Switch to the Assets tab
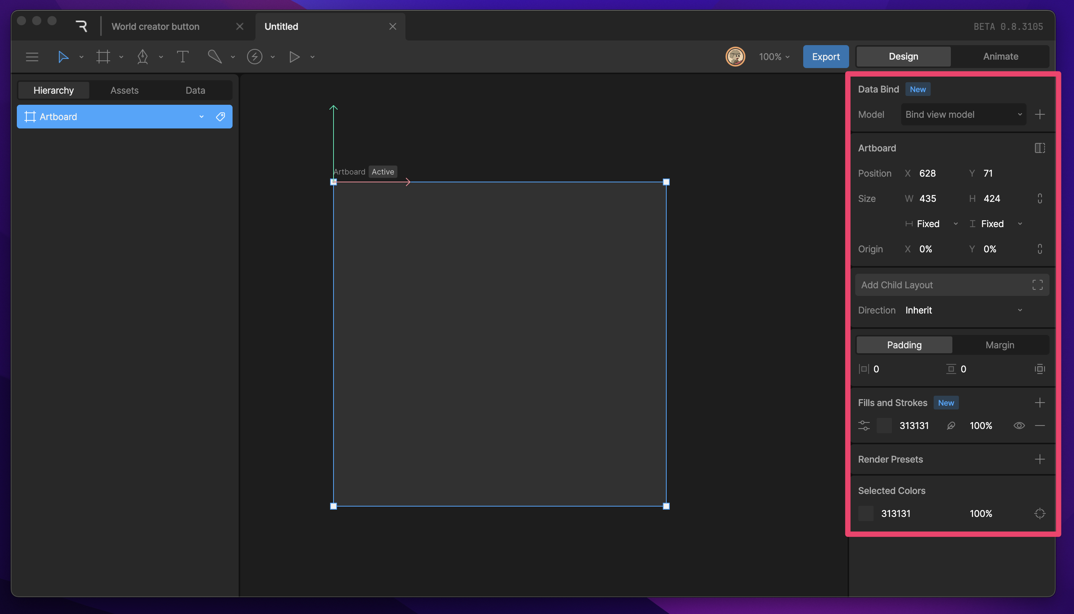1074x614 pixels. pos(124,90)
